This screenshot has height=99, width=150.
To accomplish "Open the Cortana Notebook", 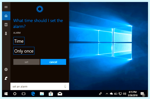I will click(x=6, y=25).
